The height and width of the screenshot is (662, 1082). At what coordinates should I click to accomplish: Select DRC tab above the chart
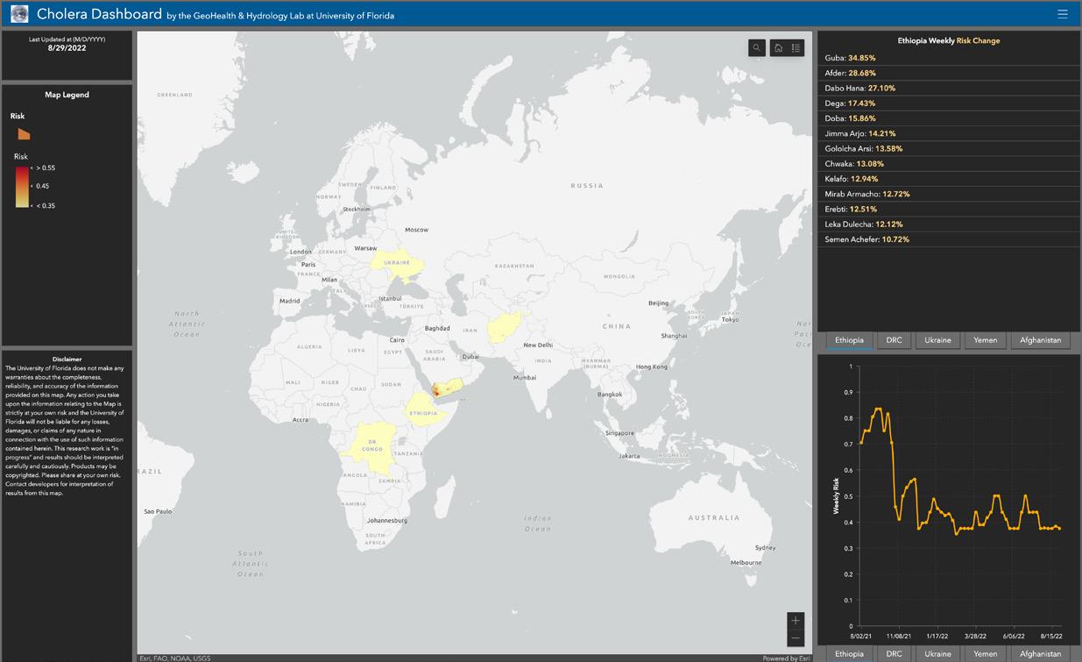[894, 340]
